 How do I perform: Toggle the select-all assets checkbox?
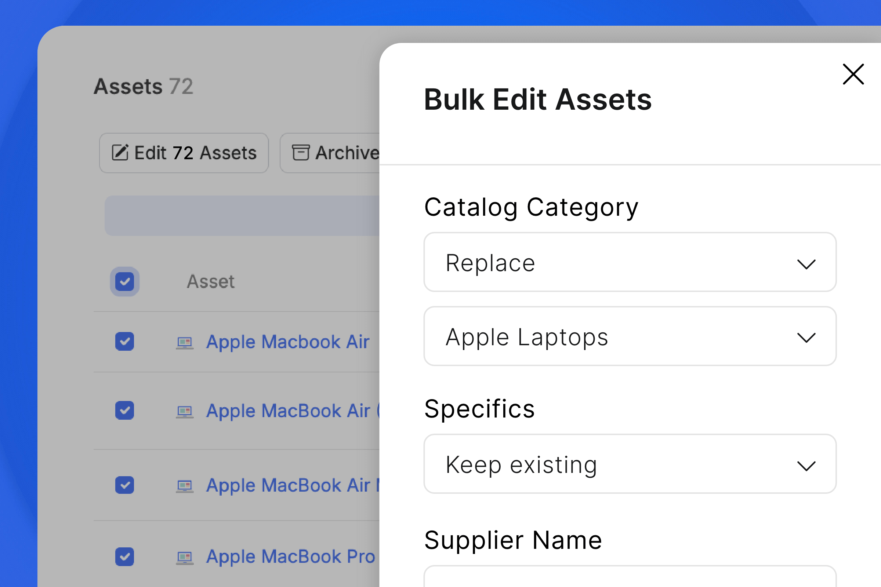[125, 280]
